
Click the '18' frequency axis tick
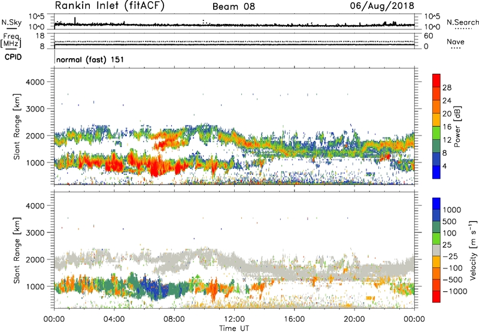(40, 36)
